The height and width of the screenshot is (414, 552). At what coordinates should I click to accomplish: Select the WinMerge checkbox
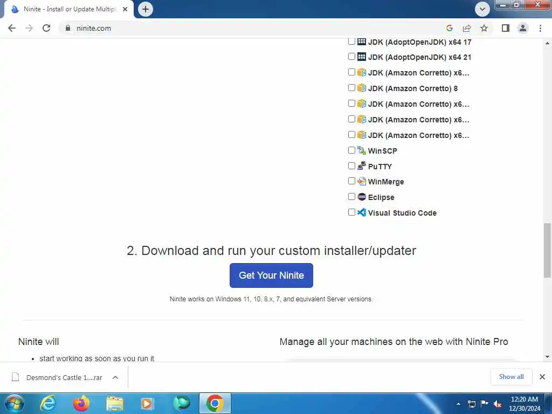coord(351,181)
